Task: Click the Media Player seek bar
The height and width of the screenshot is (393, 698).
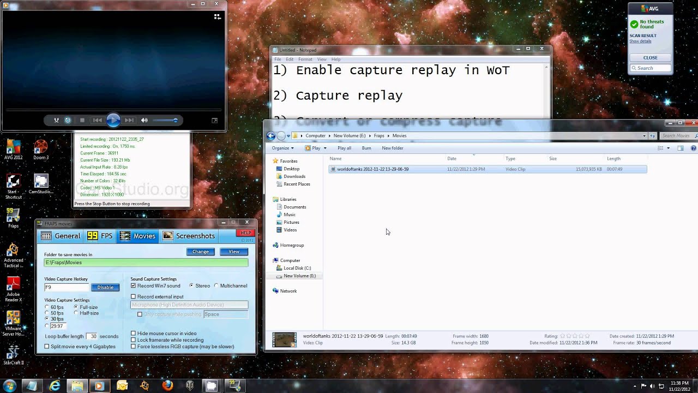Action: click(113, 110)
